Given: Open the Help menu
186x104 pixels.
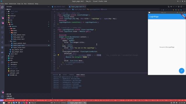Looking at the screenshot, I should pyautogui.click(x=37, y=4).
